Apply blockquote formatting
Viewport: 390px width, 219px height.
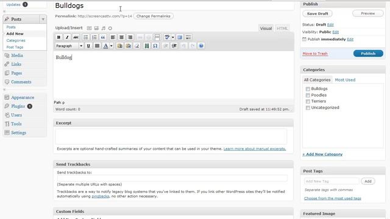coord(103,37)
